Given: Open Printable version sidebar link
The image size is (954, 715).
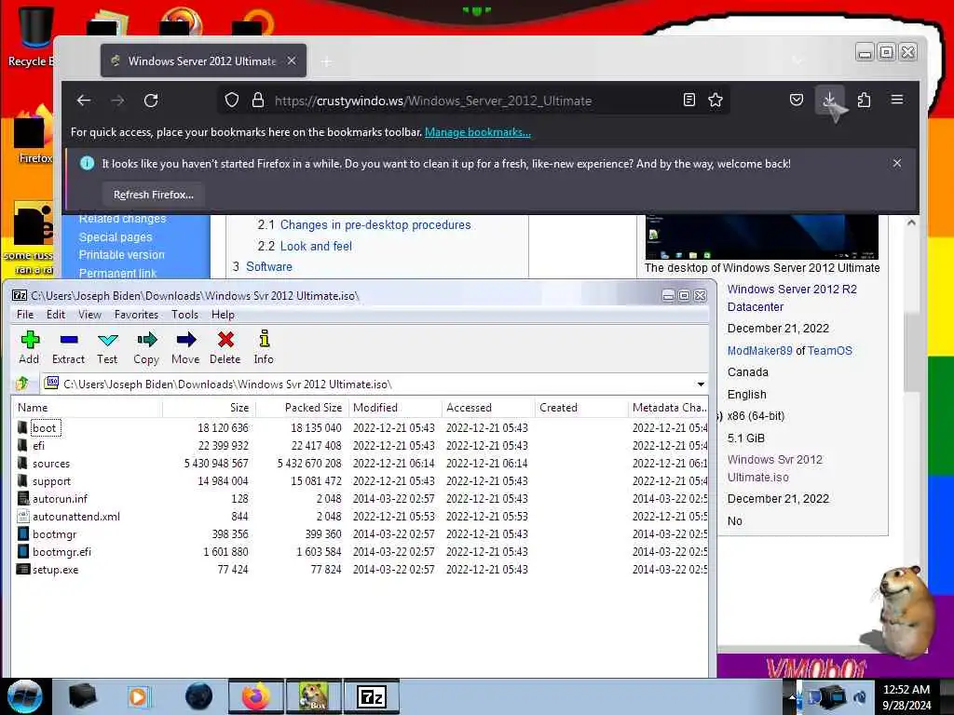Looking at the screenshot, I should pos(122,255).
